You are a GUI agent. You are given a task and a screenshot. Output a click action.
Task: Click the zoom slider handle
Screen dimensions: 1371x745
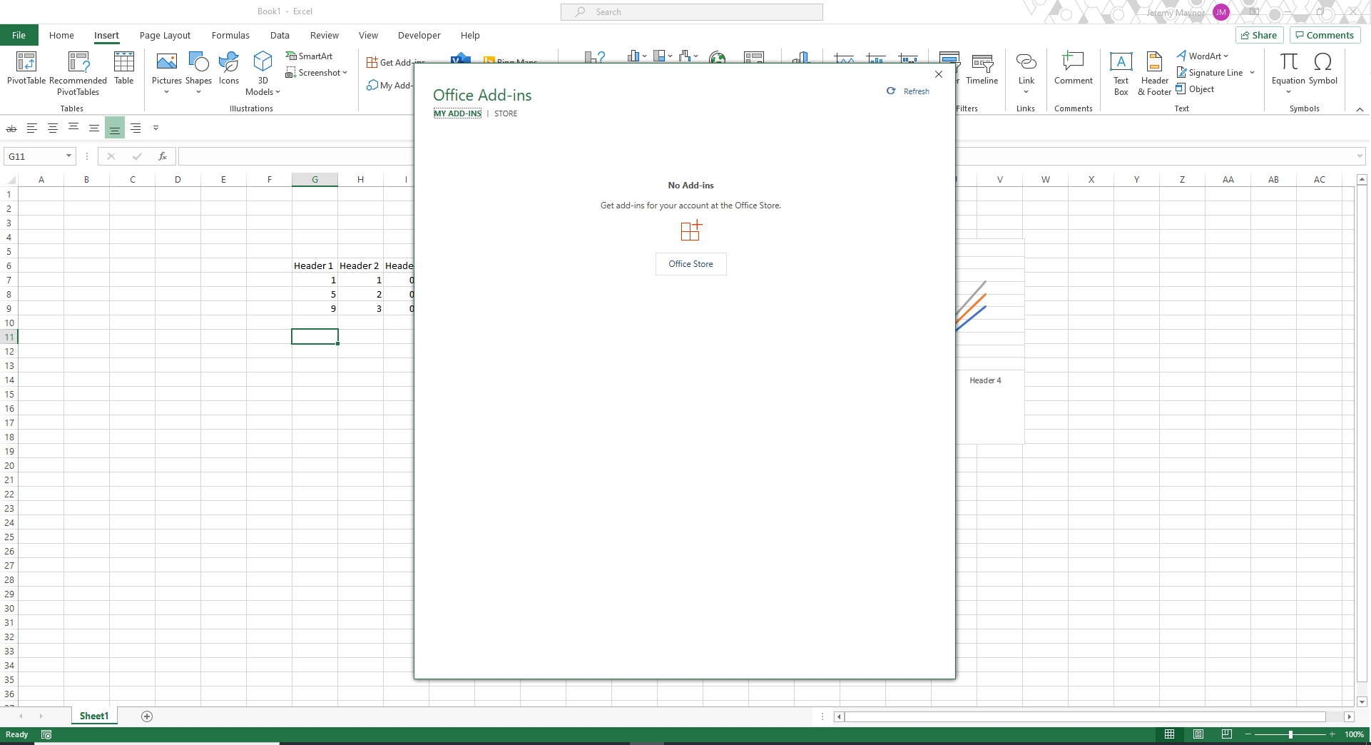pyautogui.click(x=1290, y=734)
